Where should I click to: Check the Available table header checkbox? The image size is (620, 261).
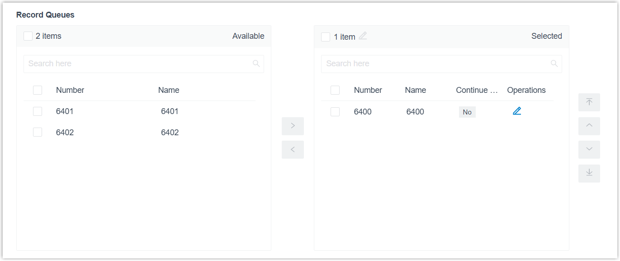tap(38, 90)
